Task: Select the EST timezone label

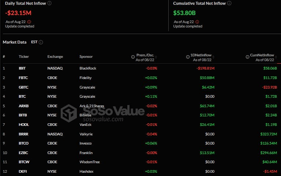Action: pos(34,42)
